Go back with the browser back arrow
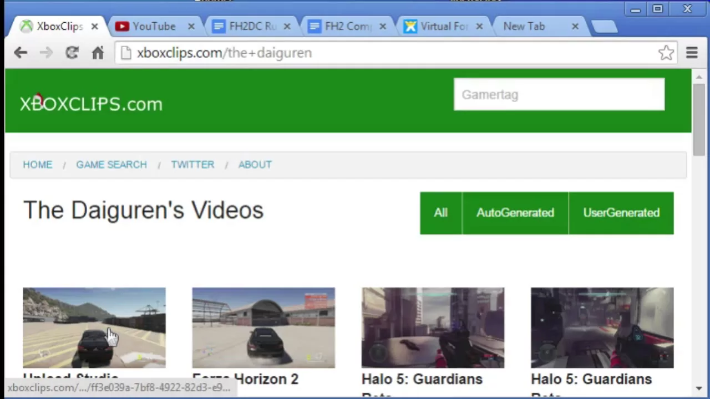 click(x=21, y=53)
